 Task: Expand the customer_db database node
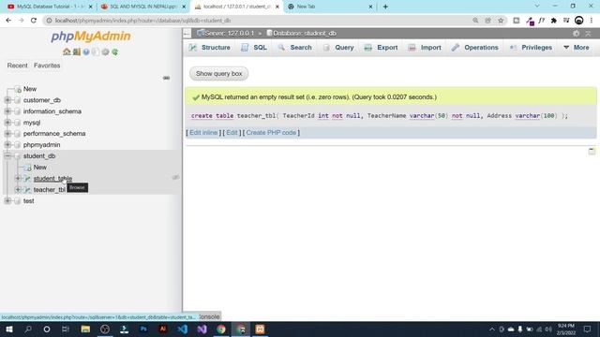7,100
